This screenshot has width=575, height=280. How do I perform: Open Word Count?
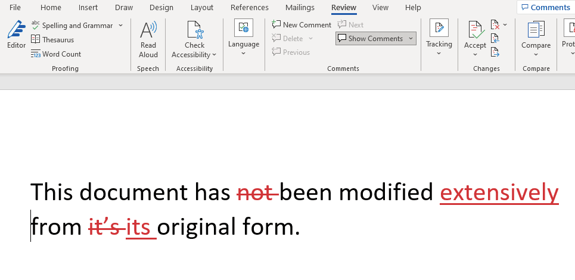56,54
